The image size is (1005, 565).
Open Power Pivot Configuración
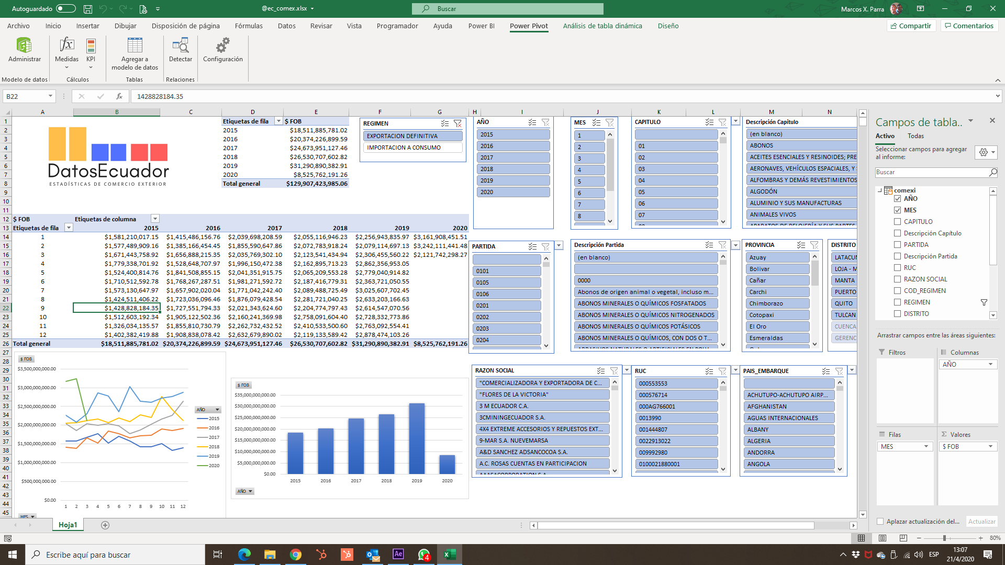(222, 50)
